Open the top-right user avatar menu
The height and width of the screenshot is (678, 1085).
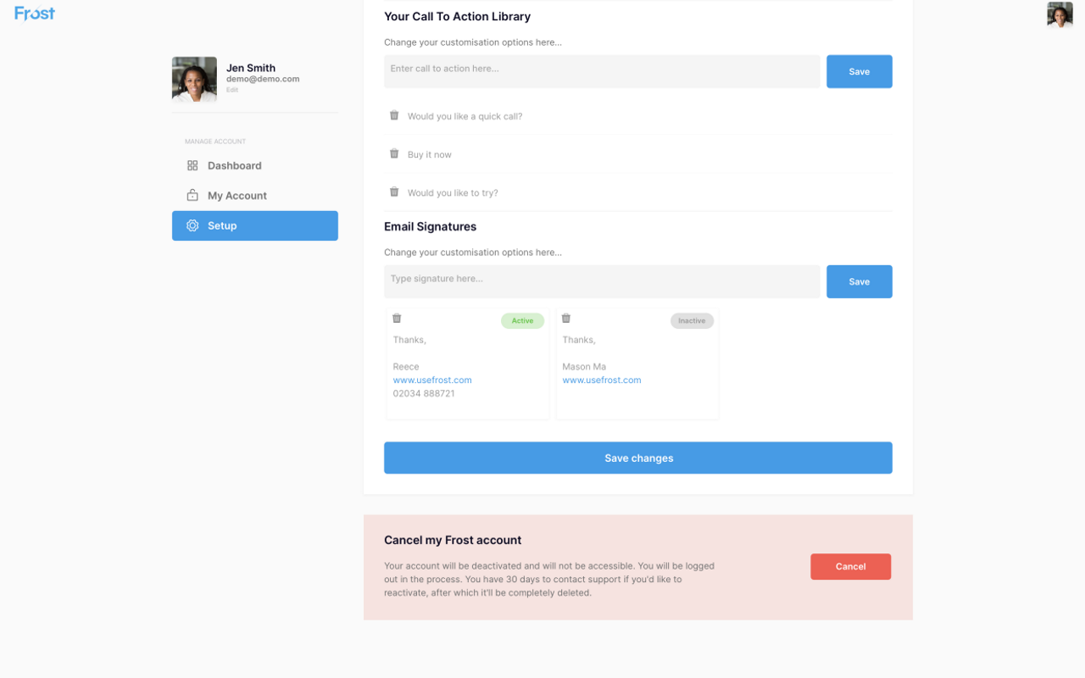pyautogui.click(x=1060, y=14)
